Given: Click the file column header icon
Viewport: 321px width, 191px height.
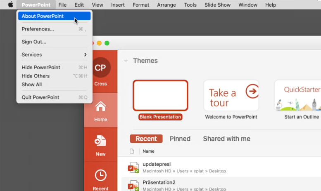Looking at the screenshot, I should click(132, 151).
